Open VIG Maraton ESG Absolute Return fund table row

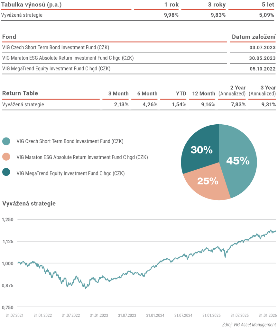(x=68, y=58)
